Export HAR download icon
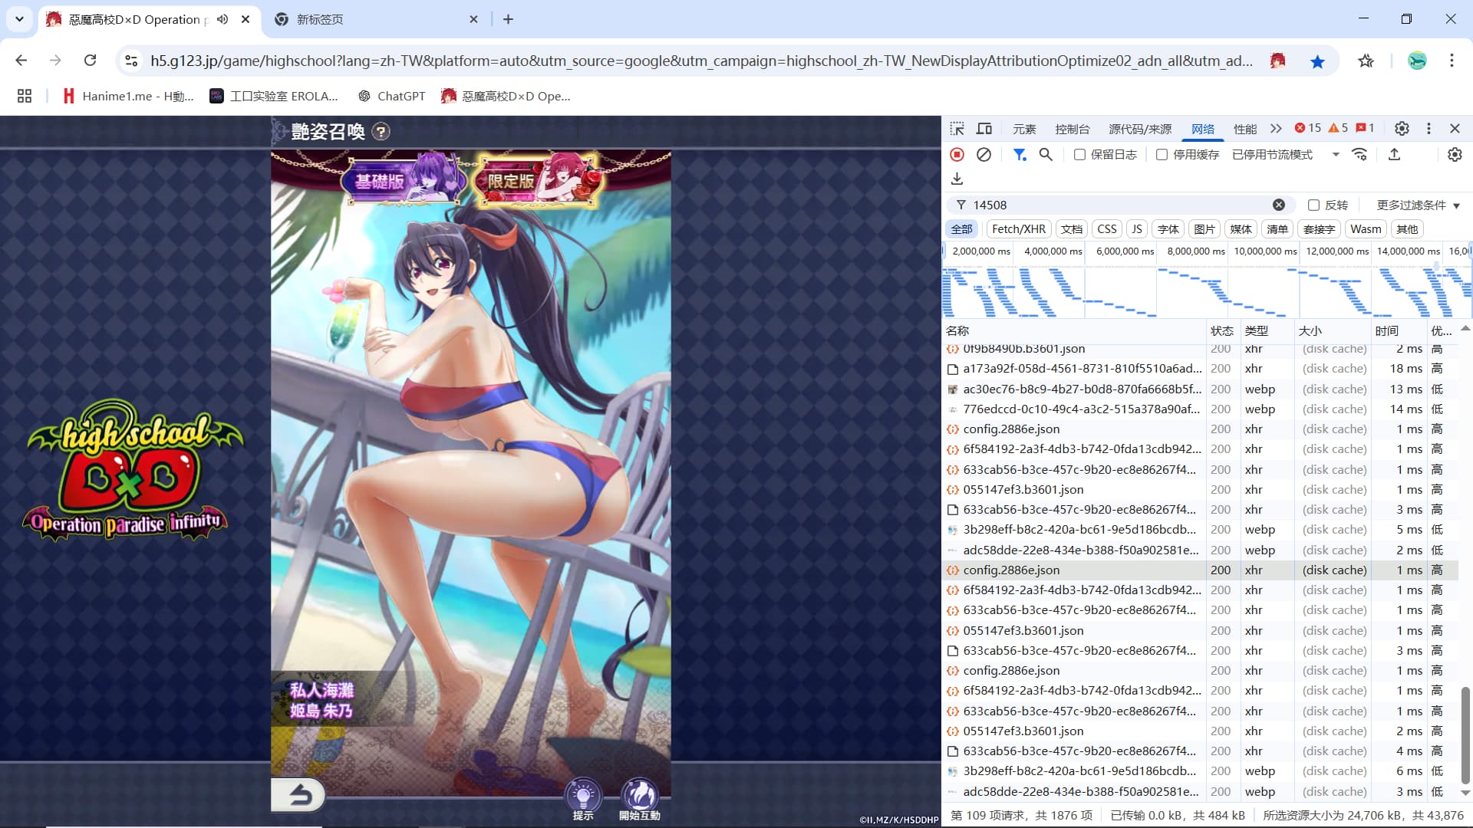This screenshot has height=828, width=1473. point(957,179)
